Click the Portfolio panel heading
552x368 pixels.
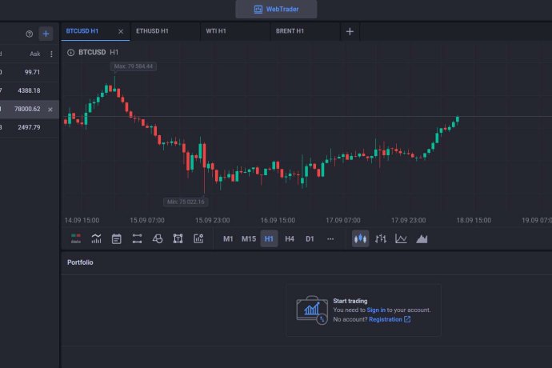pyautogui.click(x=80, y=262)
